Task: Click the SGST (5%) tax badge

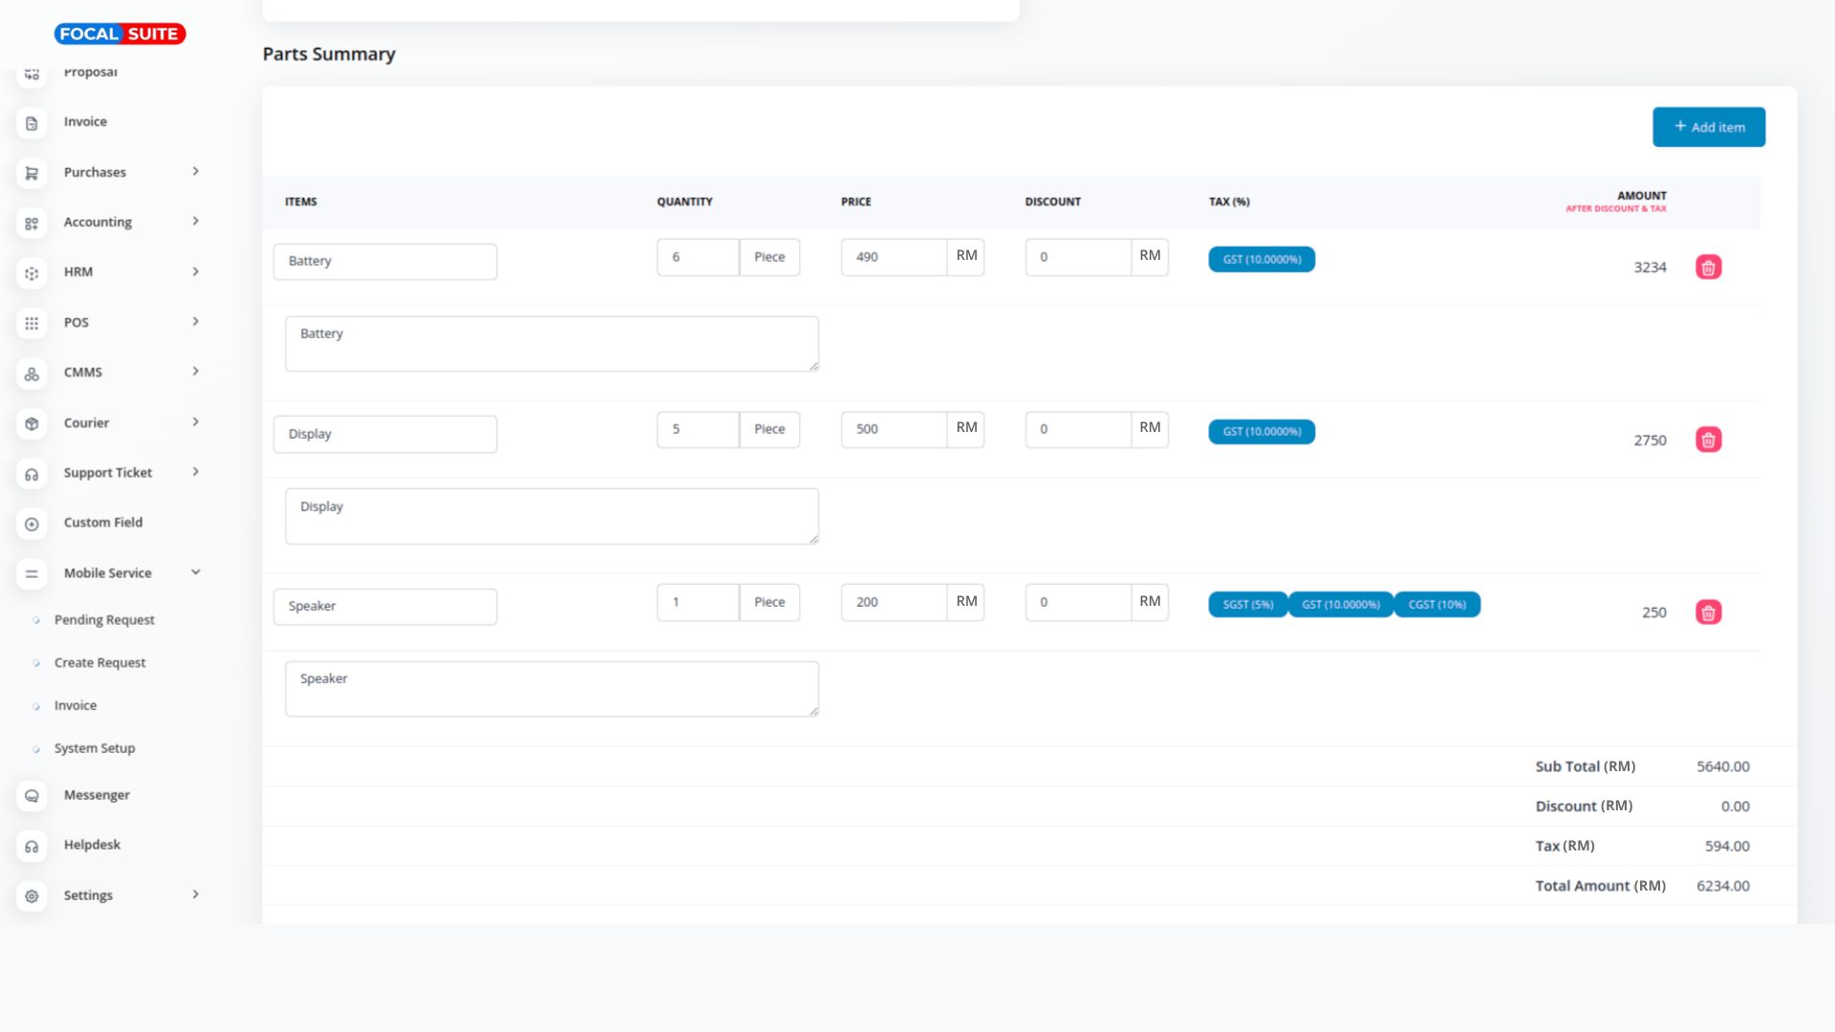Action: (x=1247, y=605)
